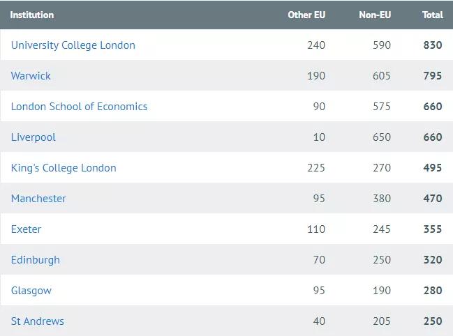Click St Andrews total value 250

click(x=432, y=321)
